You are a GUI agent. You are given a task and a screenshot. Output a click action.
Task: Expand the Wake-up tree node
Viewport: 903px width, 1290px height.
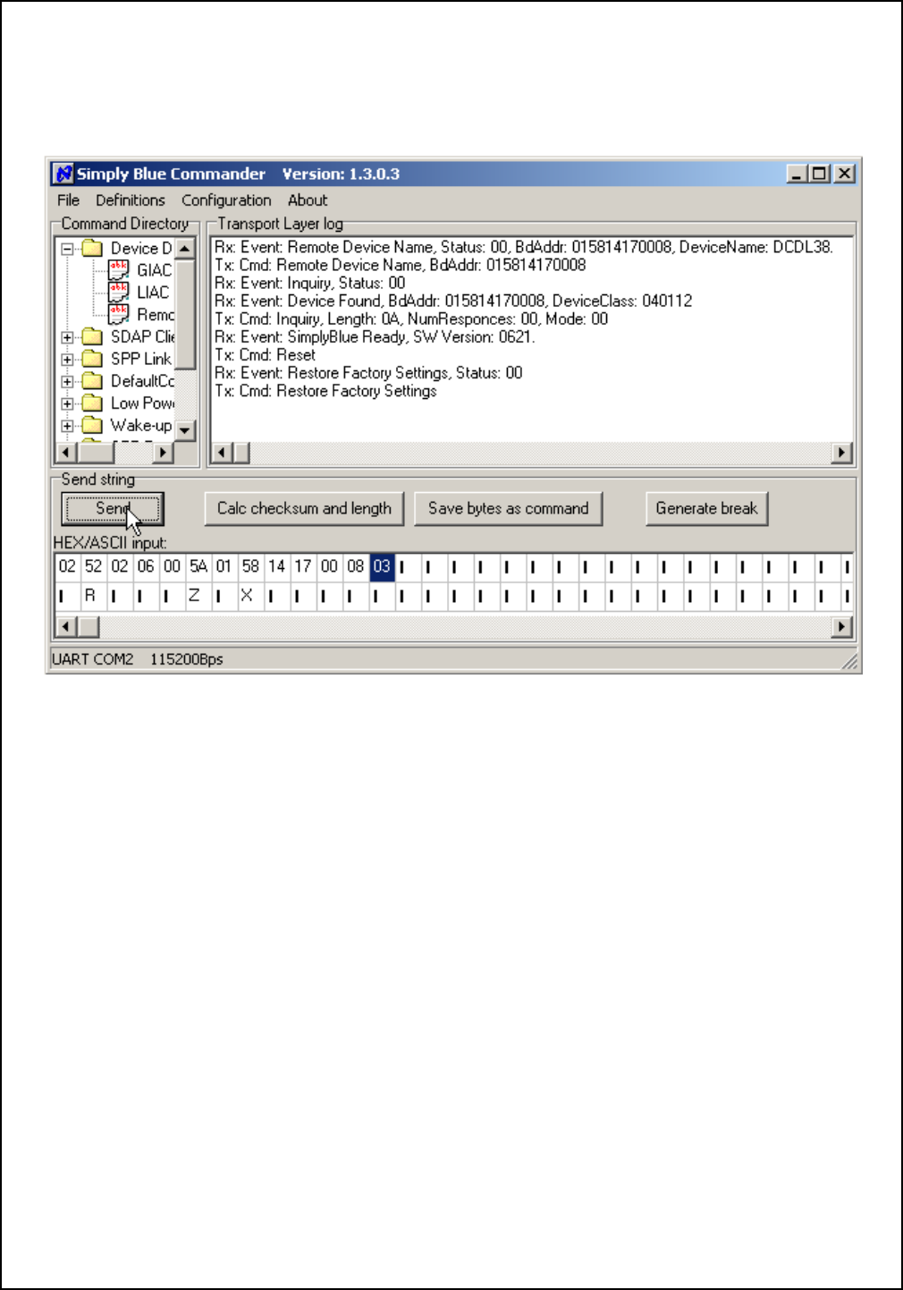click(67, 427)
